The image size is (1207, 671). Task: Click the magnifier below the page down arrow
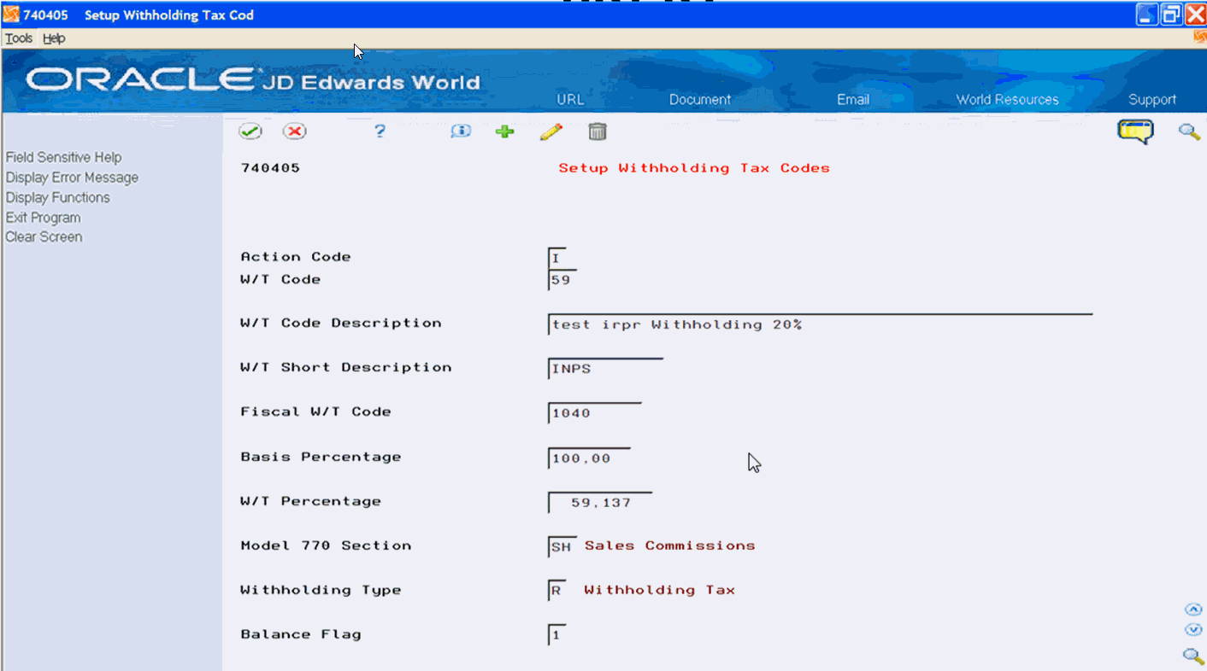click(x=1193, y=656)
